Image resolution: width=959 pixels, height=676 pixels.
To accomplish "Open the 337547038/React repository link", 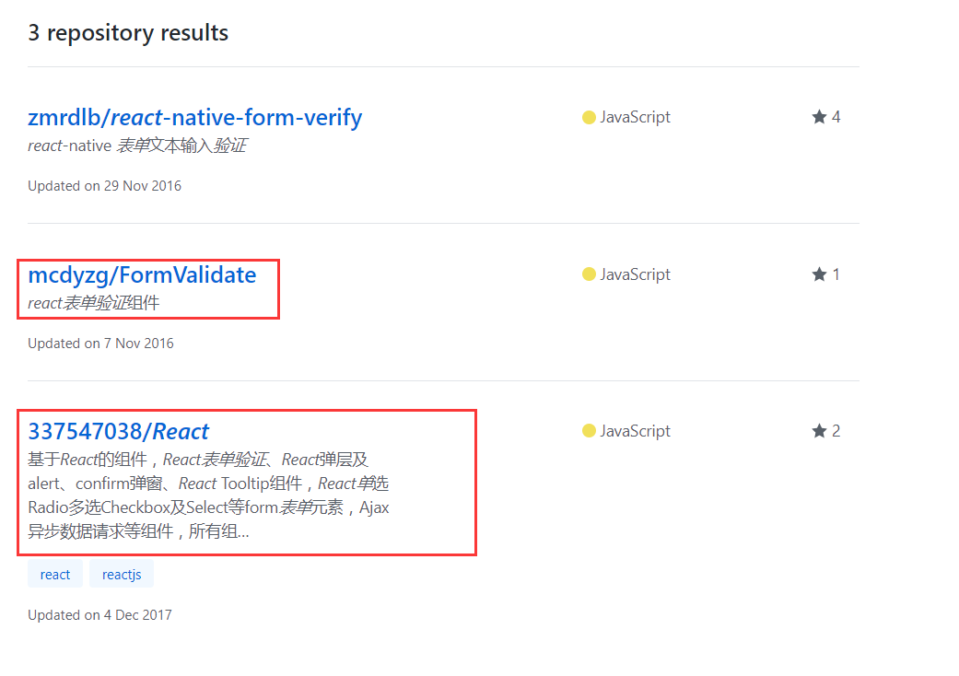I will tap(118, 431).
